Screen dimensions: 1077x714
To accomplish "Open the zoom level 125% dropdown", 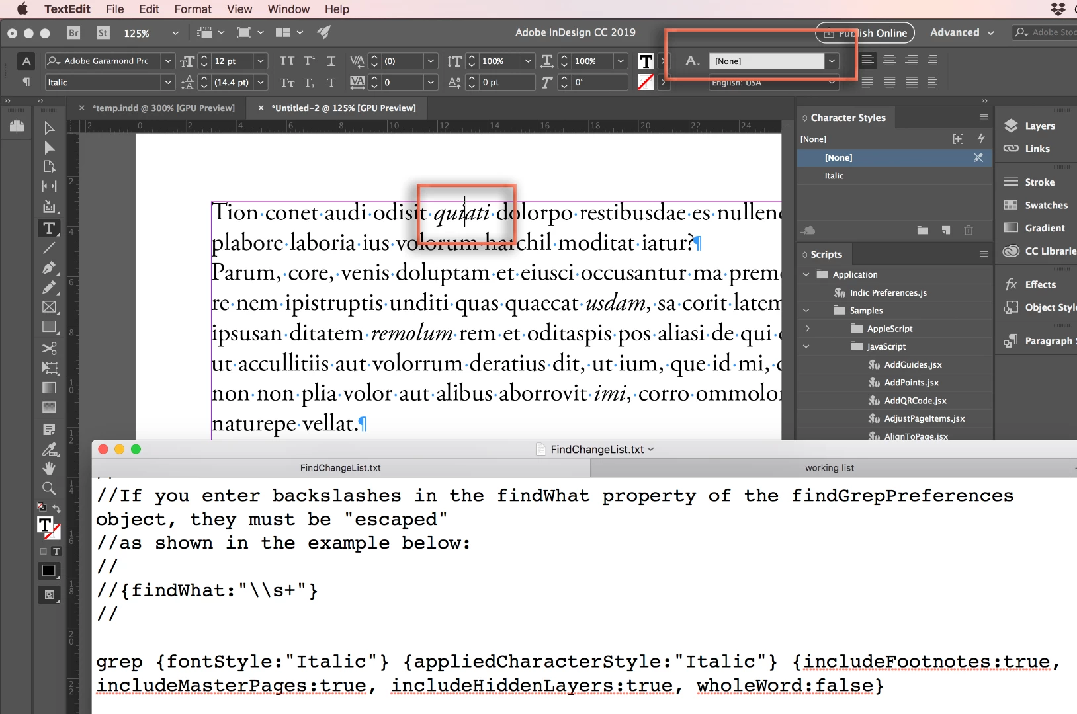I will coord(175,33).
